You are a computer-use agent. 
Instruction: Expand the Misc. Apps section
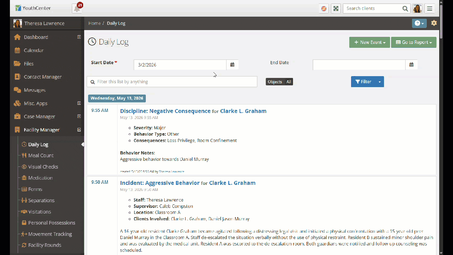point(79,103)
